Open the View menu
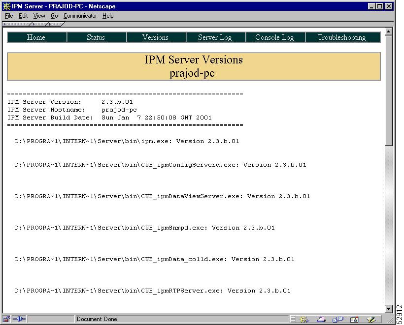The height and width of the screenshot is (325, 404). (39, 16)
